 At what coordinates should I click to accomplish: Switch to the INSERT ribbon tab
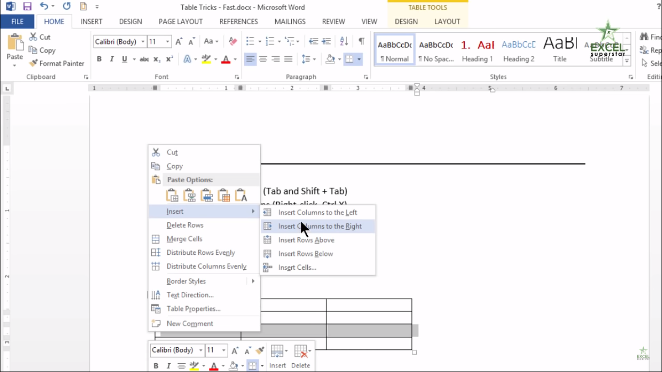[x=92, y=21]
